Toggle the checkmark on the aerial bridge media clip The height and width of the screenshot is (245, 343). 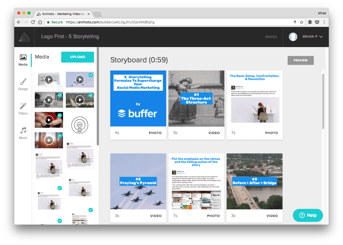(91, 95)
